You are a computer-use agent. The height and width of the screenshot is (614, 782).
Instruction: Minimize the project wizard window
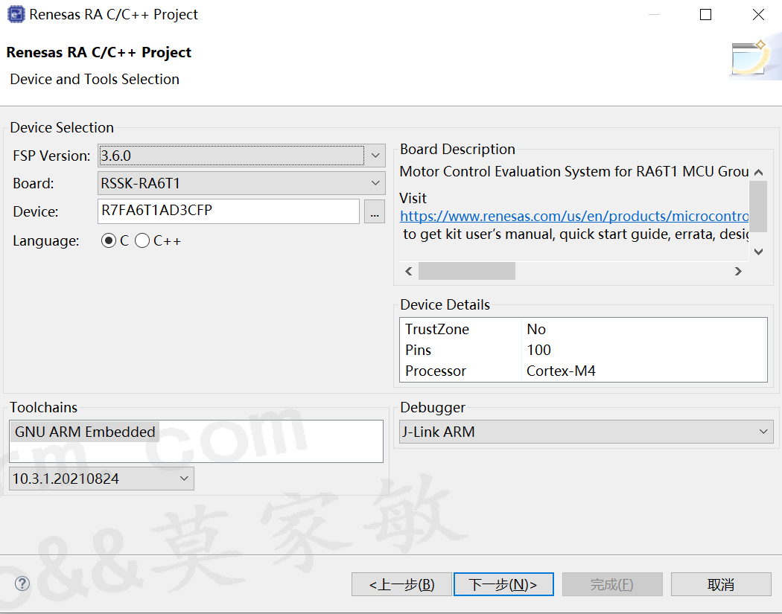(655, 14)
